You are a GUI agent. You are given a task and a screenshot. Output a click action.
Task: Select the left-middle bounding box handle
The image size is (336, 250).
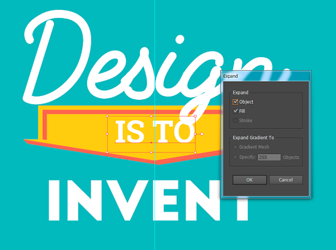pyautogui.click(x=107, y=134)
